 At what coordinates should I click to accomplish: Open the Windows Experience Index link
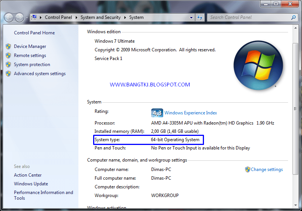(x=191, y=113)
